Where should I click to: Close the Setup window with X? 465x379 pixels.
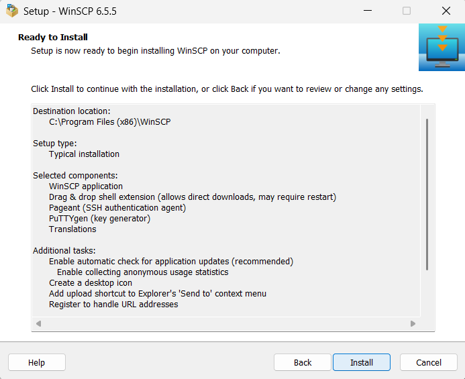pos(446,11)
